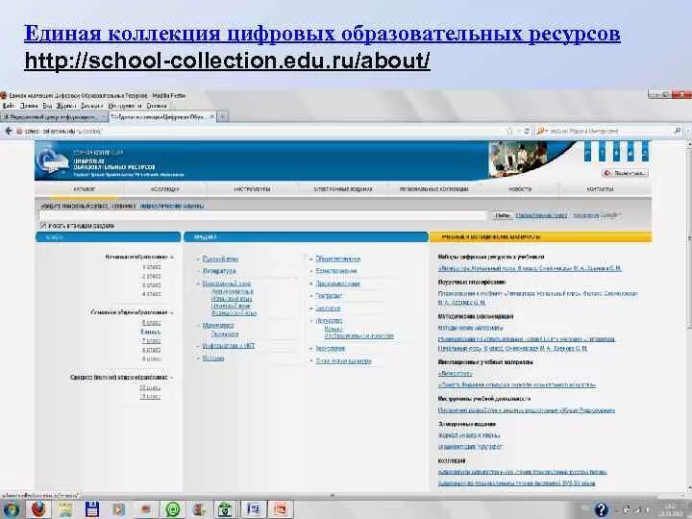Image resolution: width=692 pixels, height=519 pixels.
Task: Select the Региональные коллекции navigation tab
Action: (433, 189)
